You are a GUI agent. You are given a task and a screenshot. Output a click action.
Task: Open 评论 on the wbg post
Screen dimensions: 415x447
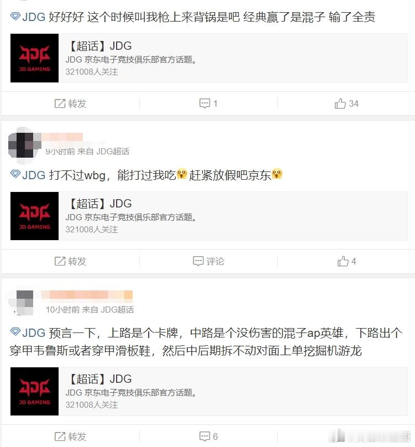pyautogui.click(x=208, y=261)
